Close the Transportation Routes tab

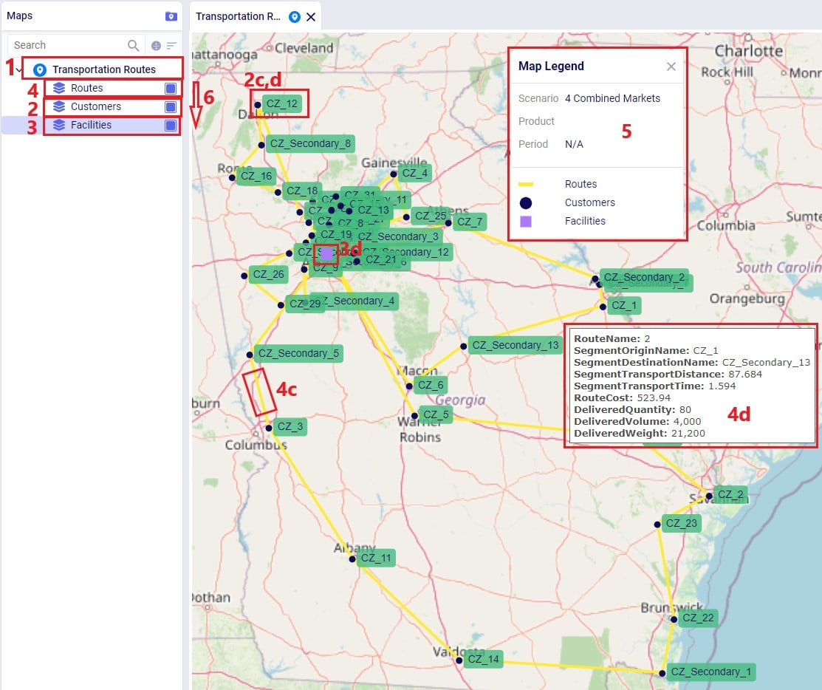tap(311, 17)
